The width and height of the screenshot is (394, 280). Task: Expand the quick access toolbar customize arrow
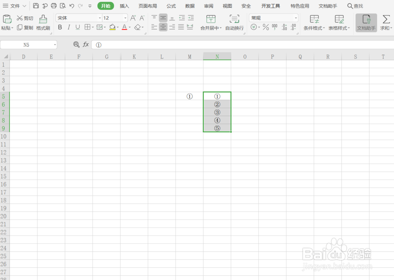click(x=90, y=6)
